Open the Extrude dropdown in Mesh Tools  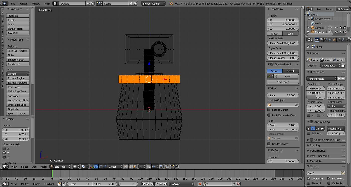18,74
